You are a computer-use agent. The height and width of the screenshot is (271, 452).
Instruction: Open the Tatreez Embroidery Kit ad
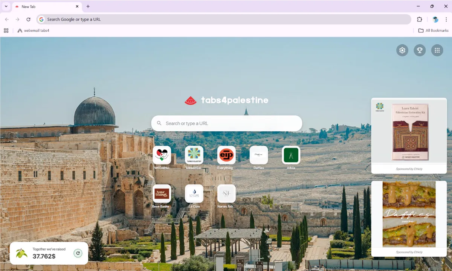tap(409, 131)
